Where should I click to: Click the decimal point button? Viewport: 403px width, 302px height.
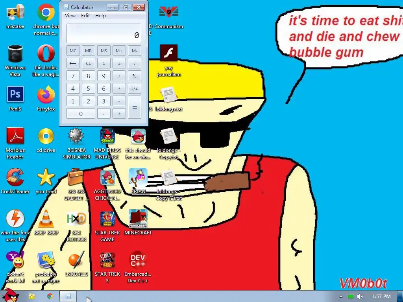[x=104, y=114]
